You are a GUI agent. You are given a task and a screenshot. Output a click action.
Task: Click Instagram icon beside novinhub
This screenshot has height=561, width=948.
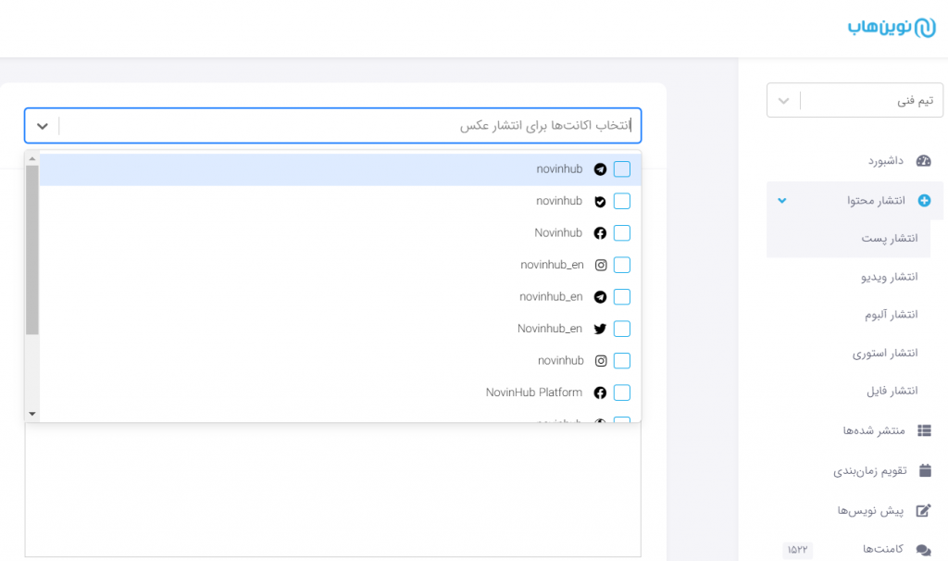pyautogui.click(x=600, y=361)
